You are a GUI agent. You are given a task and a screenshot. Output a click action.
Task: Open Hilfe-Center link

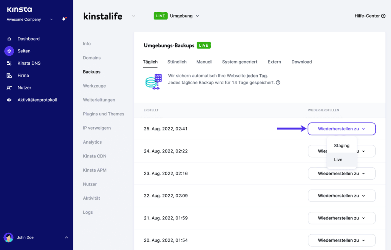coord(370,16)
